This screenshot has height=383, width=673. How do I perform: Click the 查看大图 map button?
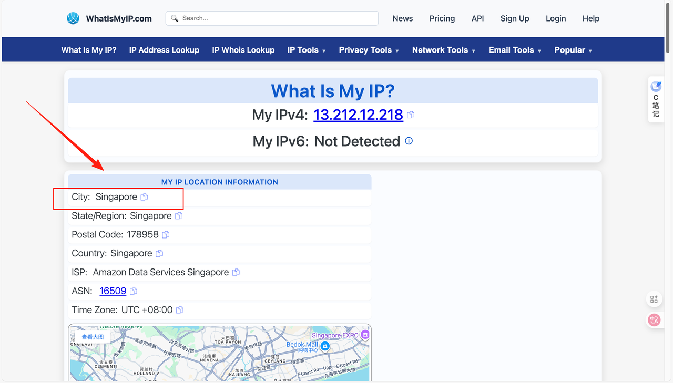93,337
